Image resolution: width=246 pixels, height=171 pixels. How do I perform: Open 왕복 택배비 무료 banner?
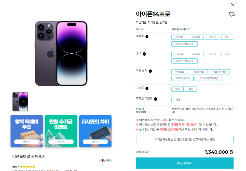tap(27, 131)
